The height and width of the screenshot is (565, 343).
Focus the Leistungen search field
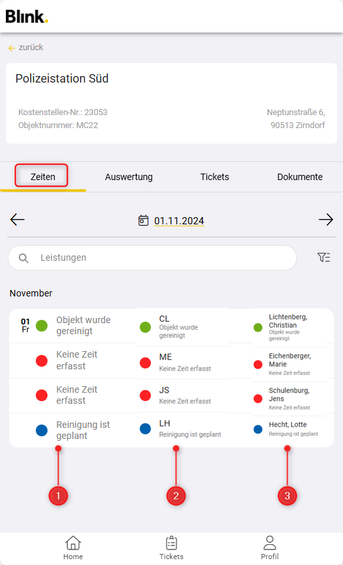point(152,257)
